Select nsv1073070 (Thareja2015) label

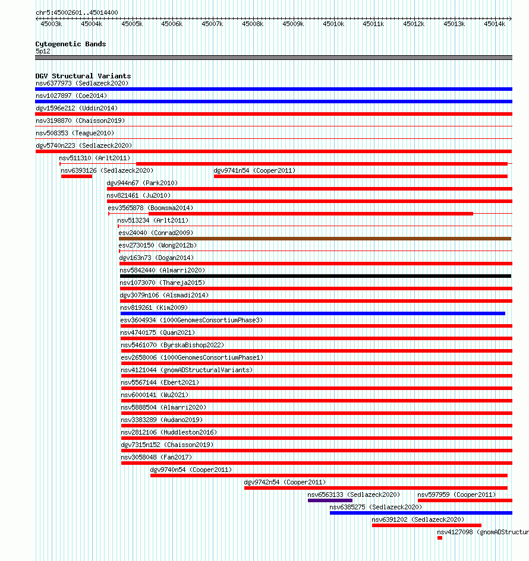click(163, 283)
